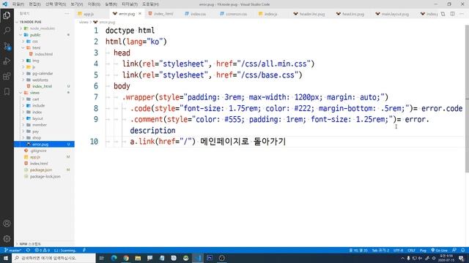Image resolution: width=469 pixels, height=263 pixels.
Task: Expand the member folder
Action: pyautogui.click(x=23, y=125)
